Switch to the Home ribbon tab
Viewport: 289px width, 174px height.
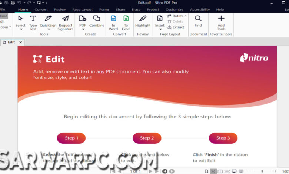coord(23,9)
